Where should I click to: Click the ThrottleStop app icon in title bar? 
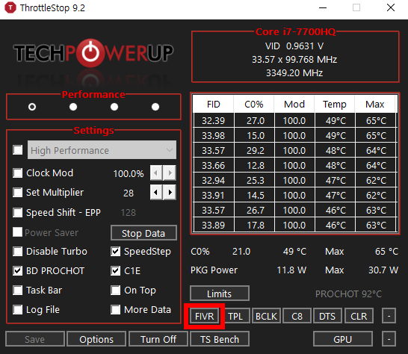pyautogui.click(x=10, y=7)
